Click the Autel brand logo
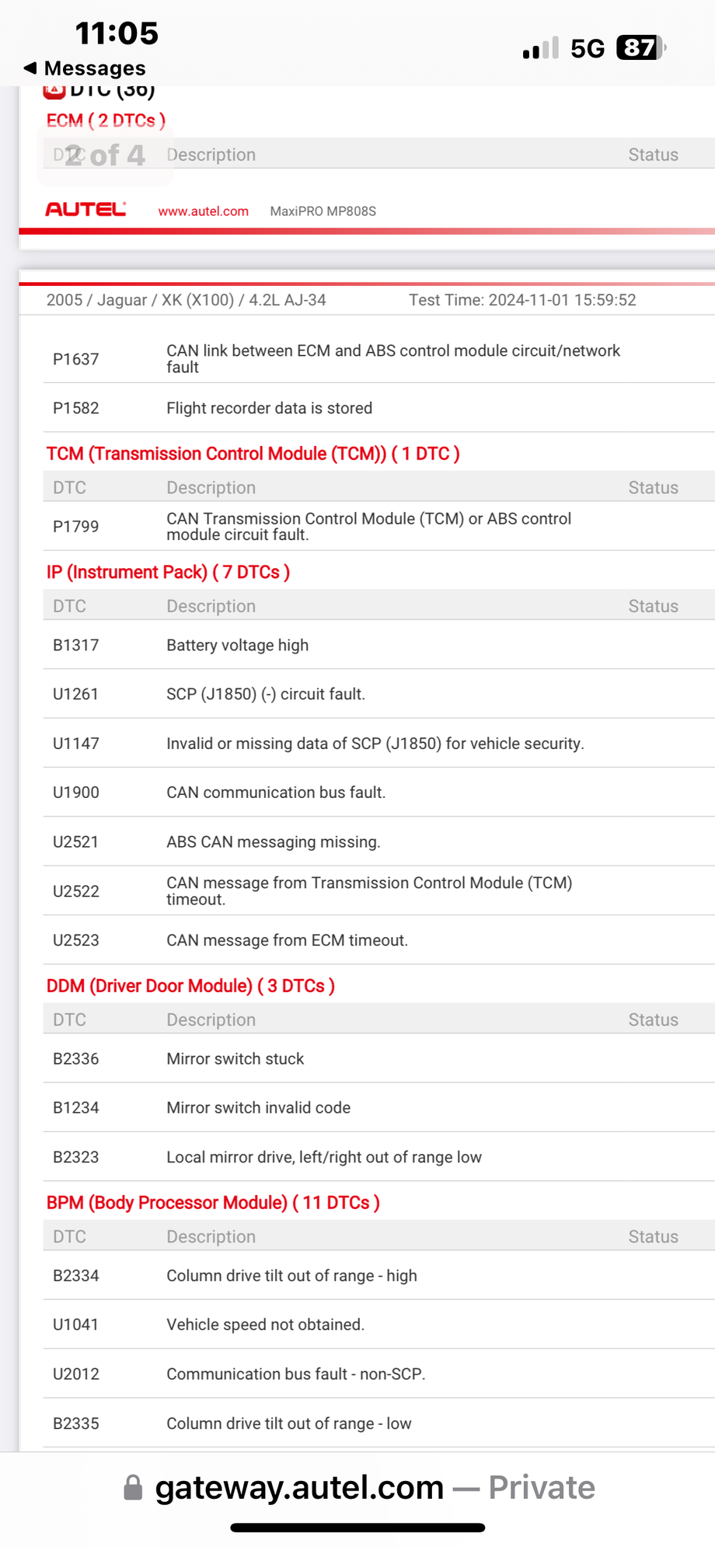The image size is (715, 1547). (x=85, y=209)
